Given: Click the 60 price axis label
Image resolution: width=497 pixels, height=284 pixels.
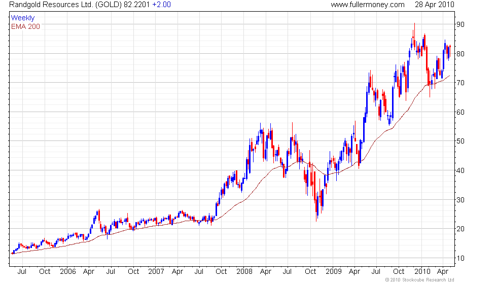Looking at the screenshot, I should click(460, 112).
